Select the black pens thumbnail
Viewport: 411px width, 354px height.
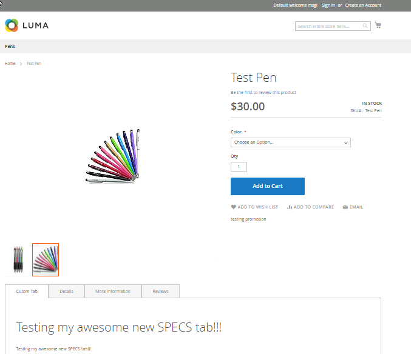18,259
